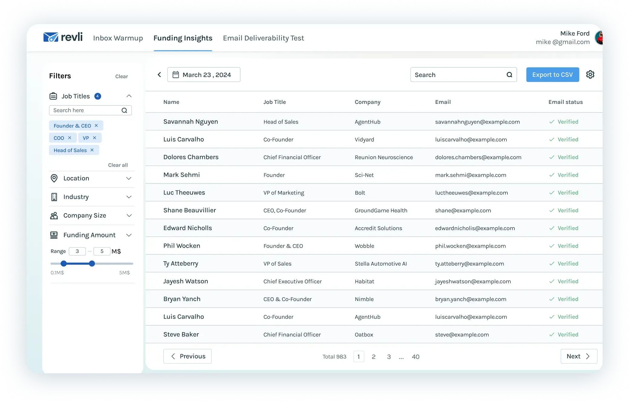This screenshot has height=402, width=629.
Task: Click company Reunion Neuroscience
Action: 384,157
